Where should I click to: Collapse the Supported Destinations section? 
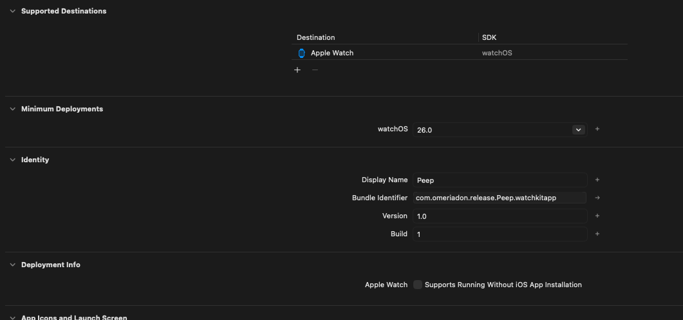12,11
